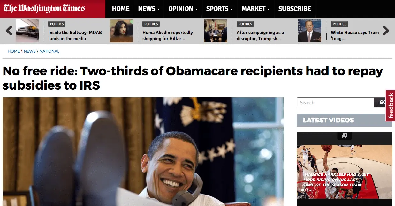Go to the HOME menu item
The image size is (395, 206).
pyautogui.click(x=121, y=9)
